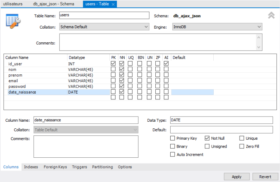Open the table Collation dropdown

point(104,27)
